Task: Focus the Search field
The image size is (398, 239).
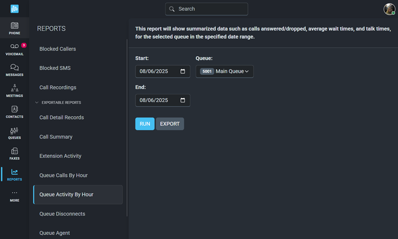Action: (x=207, y=9)
